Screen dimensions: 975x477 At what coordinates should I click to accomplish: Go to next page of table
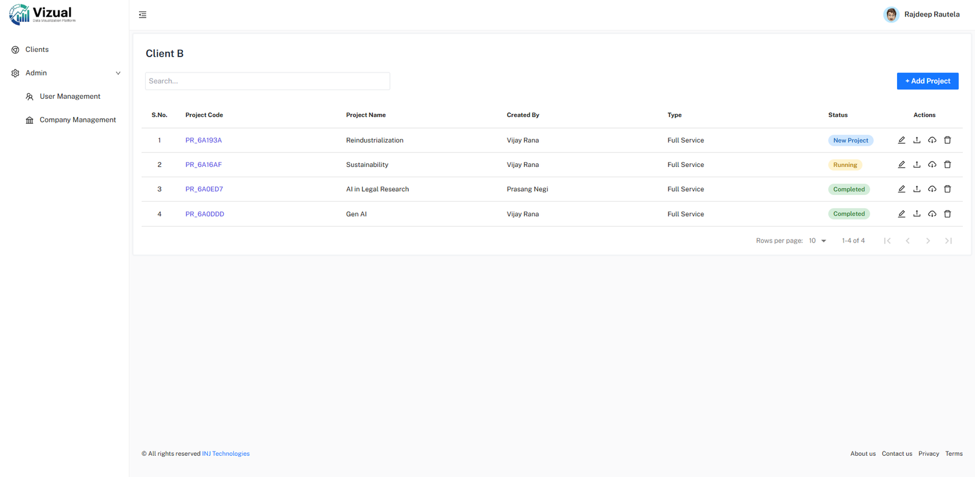coord(928,241)
